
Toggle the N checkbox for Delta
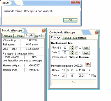point(92,76)
